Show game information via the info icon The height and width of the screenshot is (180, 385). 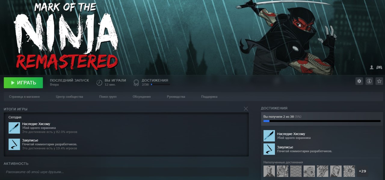[x=369, y=81]
